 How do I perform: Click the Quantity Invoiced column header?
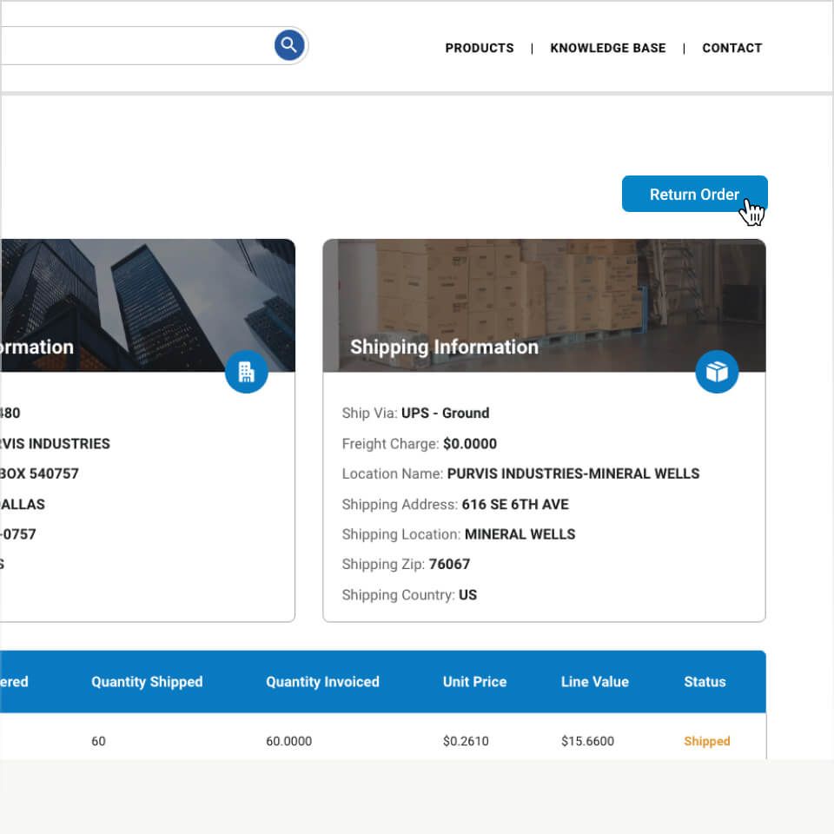[322, 682]
